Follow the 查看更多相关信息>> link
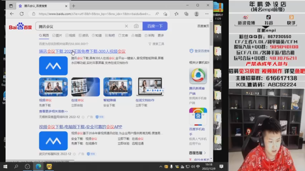Viewport: 305px width, 171px height. (53, 111)
